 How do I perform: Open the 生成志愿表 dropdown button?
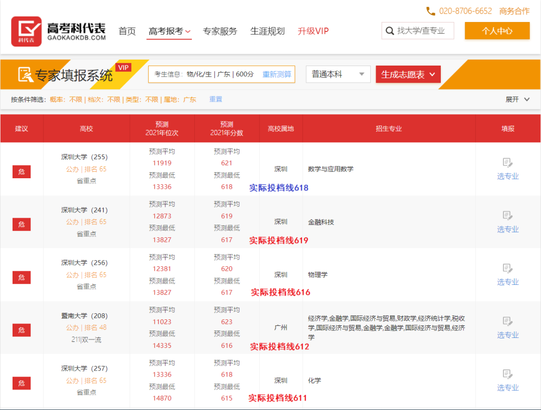coord(408,74)
